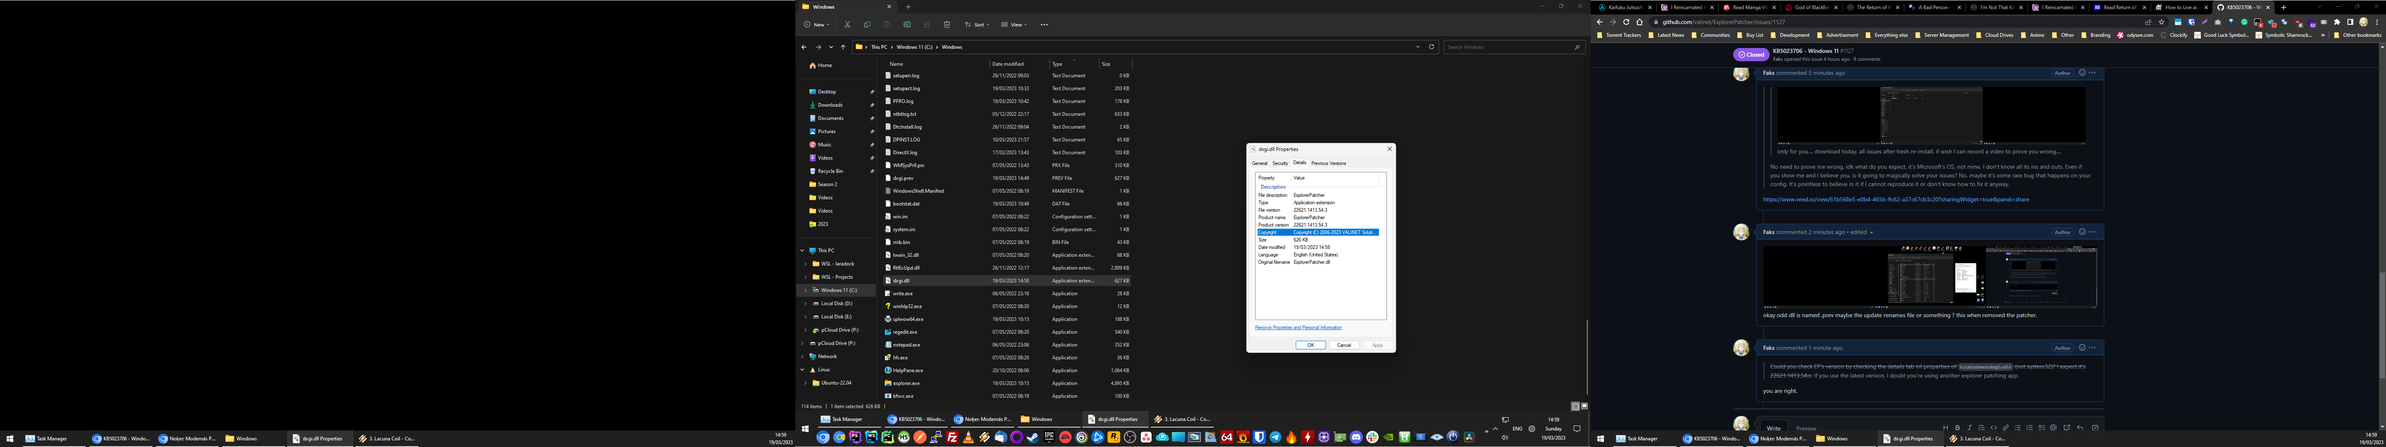Click OK in dxgi.dll Properties
The height and width of the screenshot is (447, 2386).
coord(1310,345)
